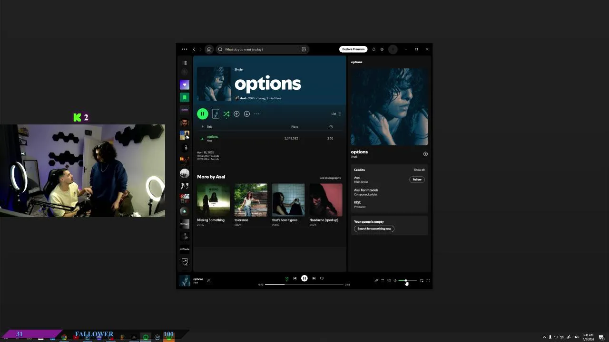Viewport: 609px width, 342px height.
Task: Click 'RISC' in the Credits list
Action: 357,202
